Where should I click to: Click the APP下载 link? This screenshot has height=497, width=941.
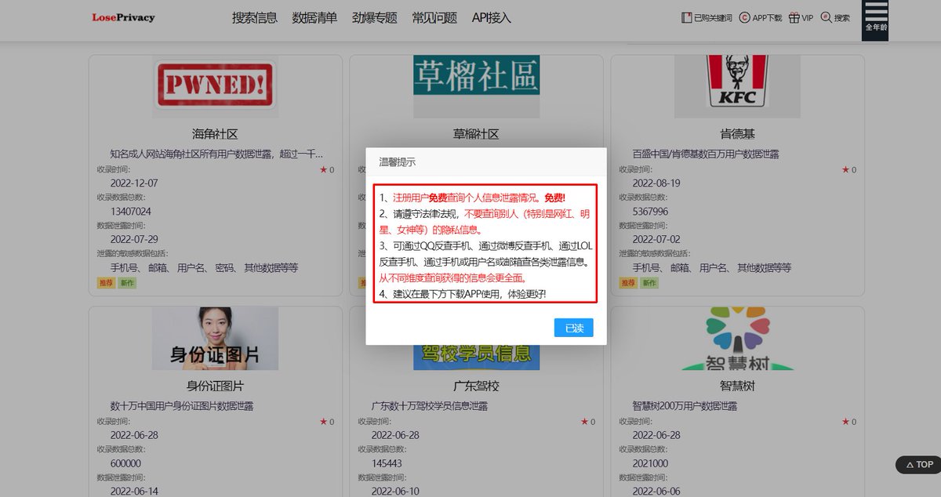[767, 17]
